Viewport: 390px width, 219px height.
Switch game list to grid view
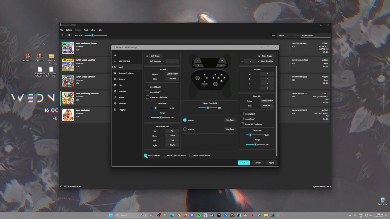(69, 35)
